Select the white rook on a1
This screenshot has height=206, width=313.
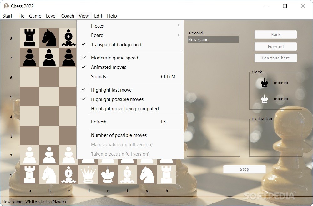29,175
